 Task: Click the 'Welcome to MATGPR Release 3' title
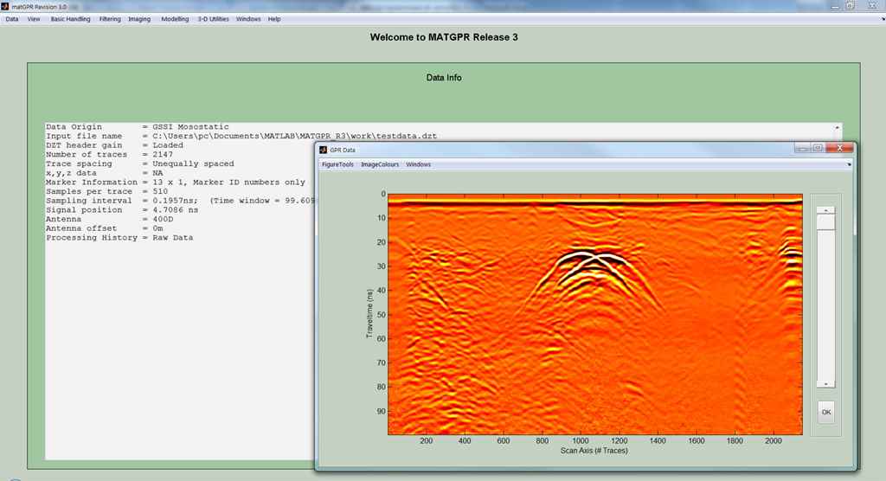pos(444,37)
